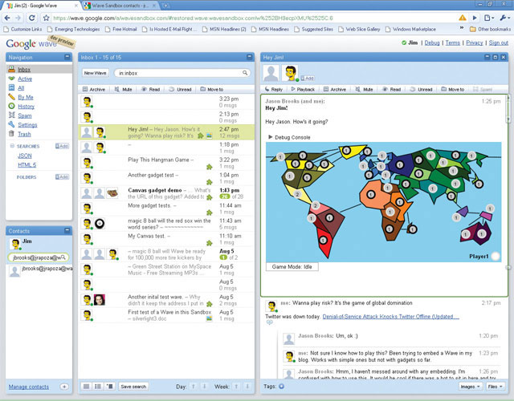Switch to the Wave Sandbox contacts tab
The image size is (514, 401).
point(120,6)
